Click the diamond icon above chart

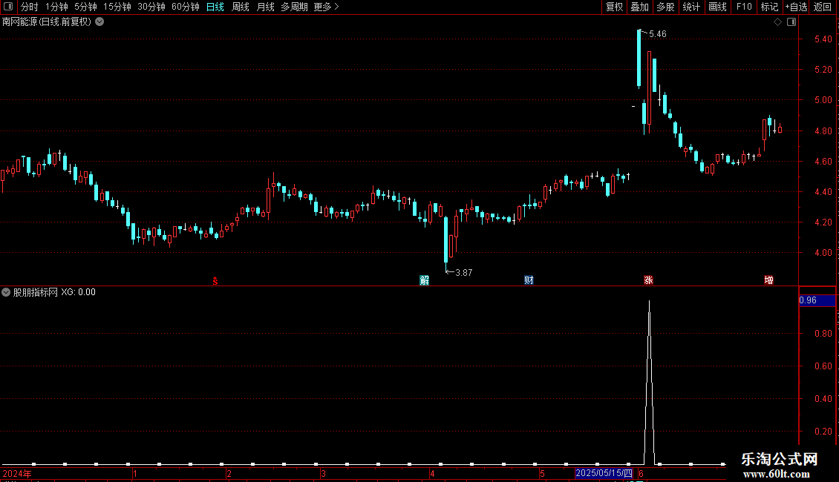[777, 22]
